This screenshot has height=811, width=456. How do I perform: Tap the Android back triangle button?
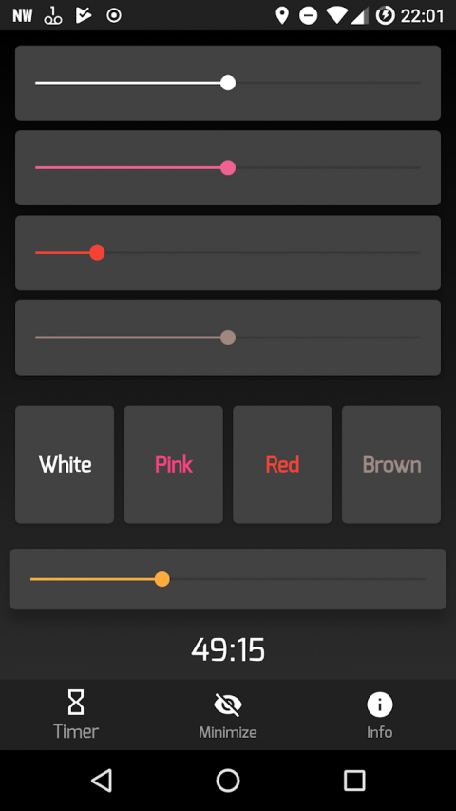point(102,780)
